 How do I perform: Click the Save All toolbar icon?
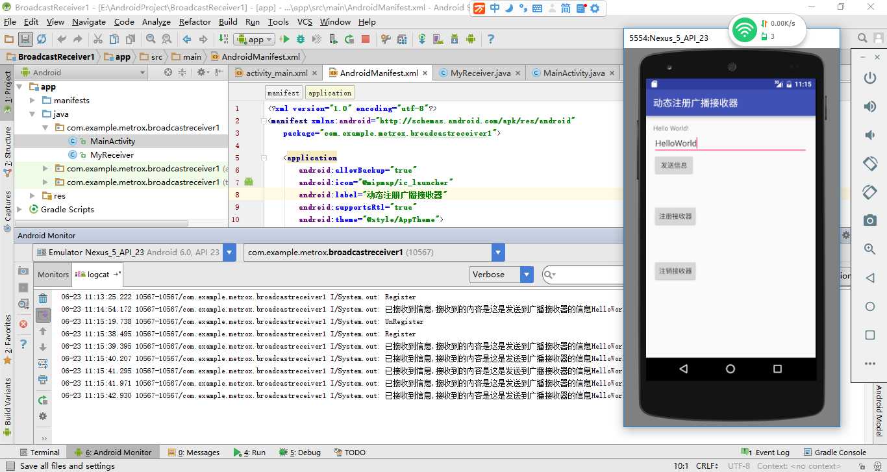tap(25, 39)
